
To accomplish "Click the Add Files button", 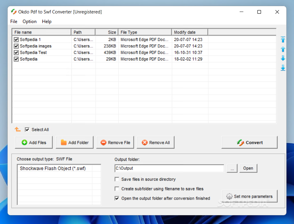I will click(x=34, y=143).
